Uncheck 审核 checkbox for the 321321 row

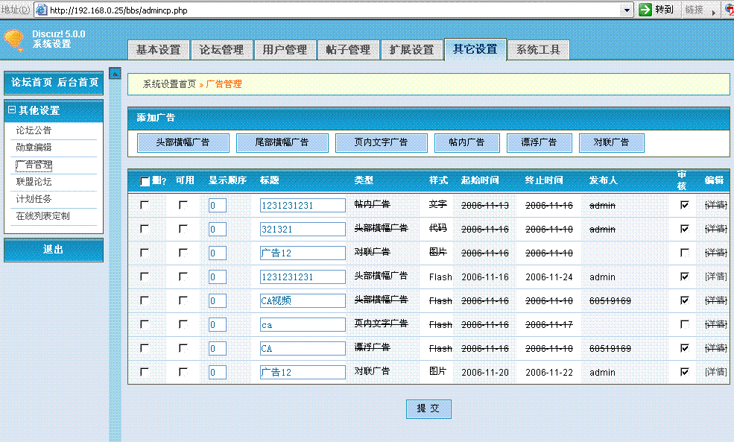click(685, 229)
